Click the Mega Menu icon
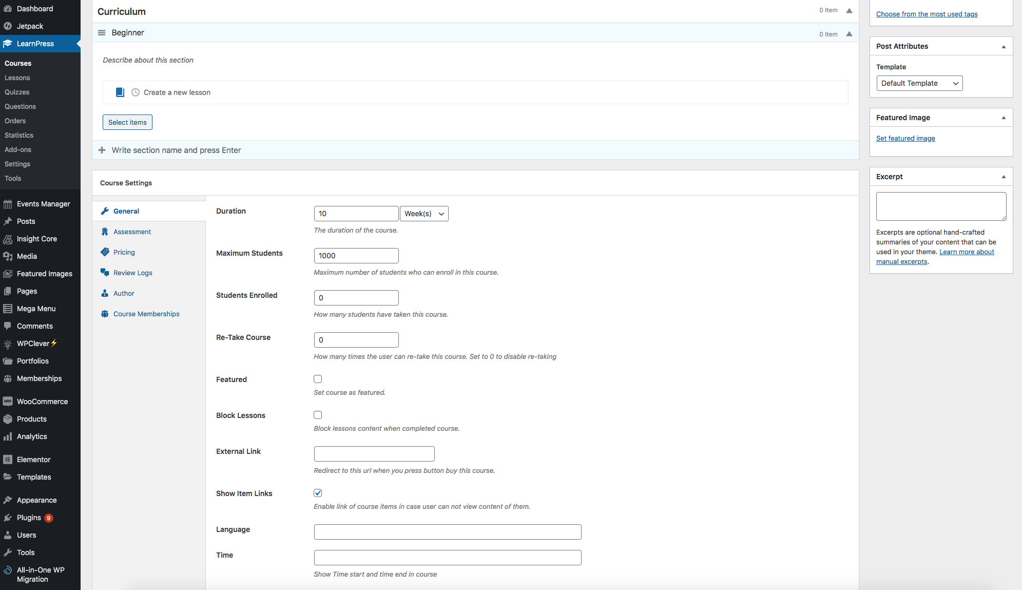Screen dimensions: 1022x590 8,309
